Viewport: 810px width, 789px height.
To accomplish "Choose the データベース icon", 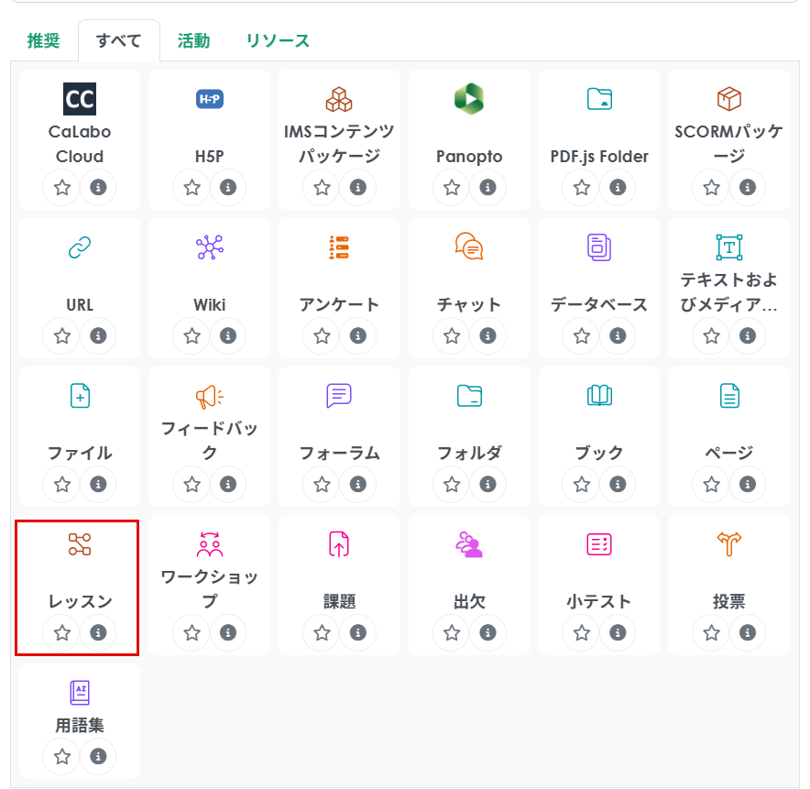I will [x=598, y=247].
